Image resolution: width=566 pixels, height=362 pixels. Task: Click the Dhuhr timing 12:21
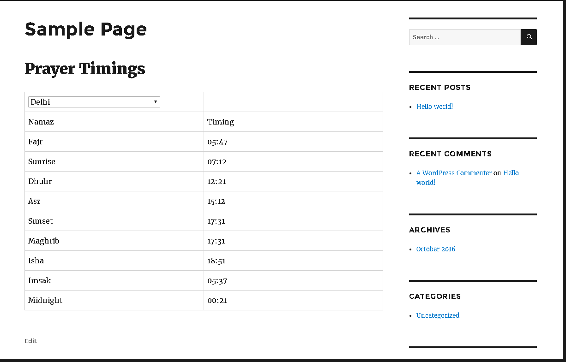point(217,182)
